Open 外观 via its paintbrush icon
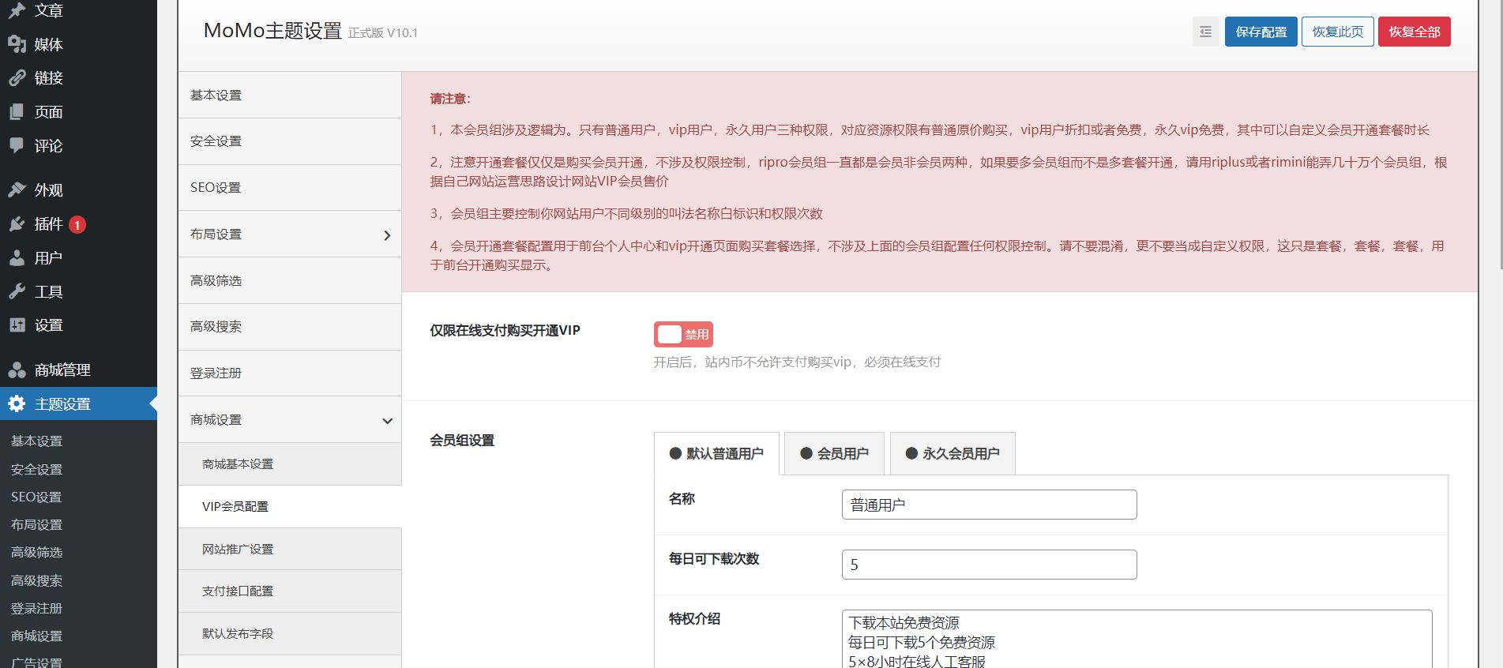The width and height of the screenshot is (1503, 668). click(x=17, y=190)
